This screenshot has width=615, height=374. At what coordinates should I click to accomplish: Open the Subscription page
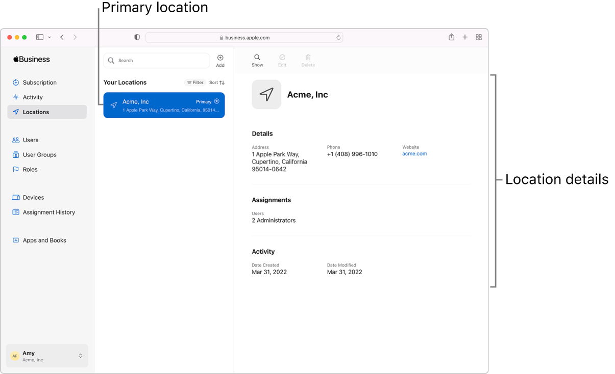click(39, 82)
